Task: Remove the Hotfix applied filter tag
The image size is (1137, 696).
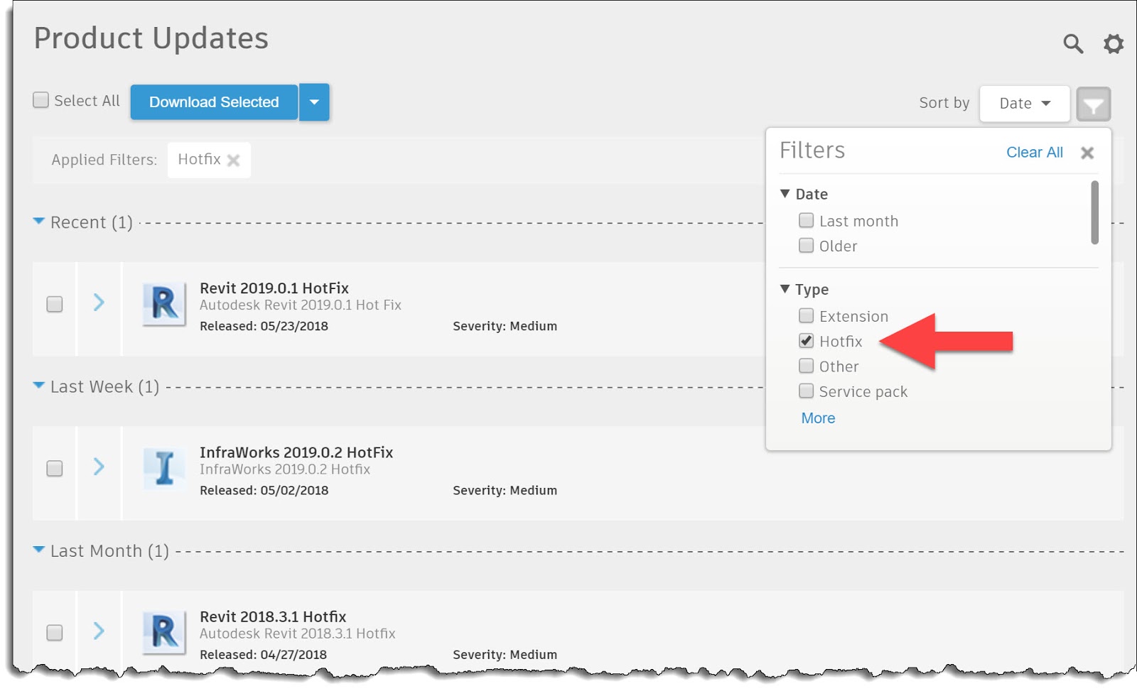Action: click(235, 160)
